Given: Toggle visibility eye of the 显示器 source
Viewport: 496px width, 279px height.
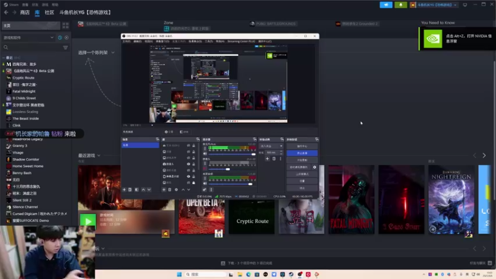Looking at the screenshot, I should pos(188,177).
